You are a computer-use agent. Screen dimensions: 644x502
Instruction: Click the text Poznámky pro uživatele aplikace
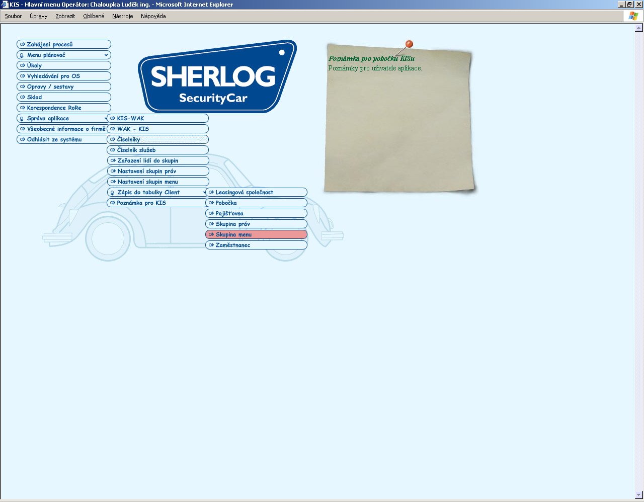click(x=375, y=68)
